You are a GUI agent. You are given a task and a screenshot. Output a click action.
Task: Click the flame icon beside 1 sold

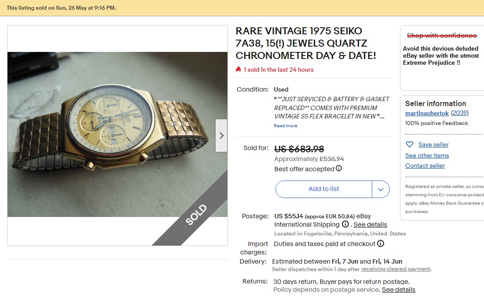coord(239,70)
